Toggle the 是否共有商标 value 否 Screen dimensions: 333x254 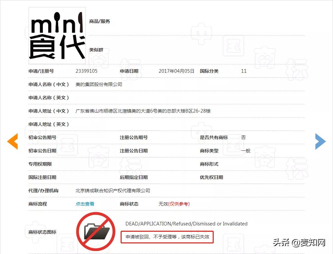click(244, 137)
